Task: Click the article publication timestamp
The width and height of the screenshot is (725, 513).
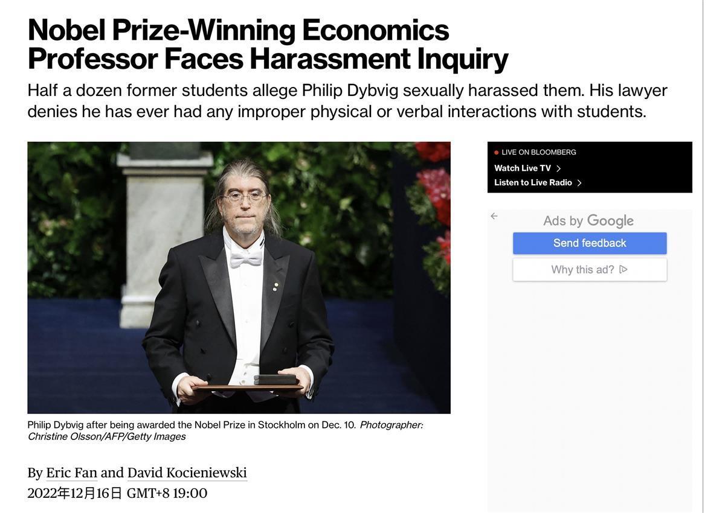Action: point(117,494)
